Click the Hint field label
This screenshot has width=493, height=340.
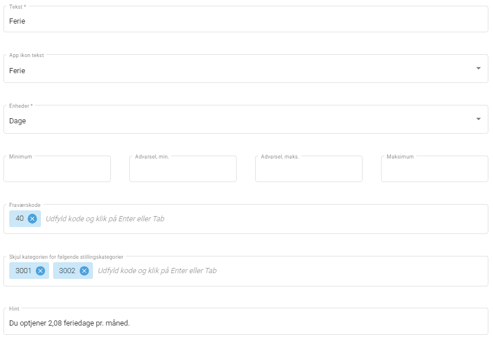tap(14, 309)
